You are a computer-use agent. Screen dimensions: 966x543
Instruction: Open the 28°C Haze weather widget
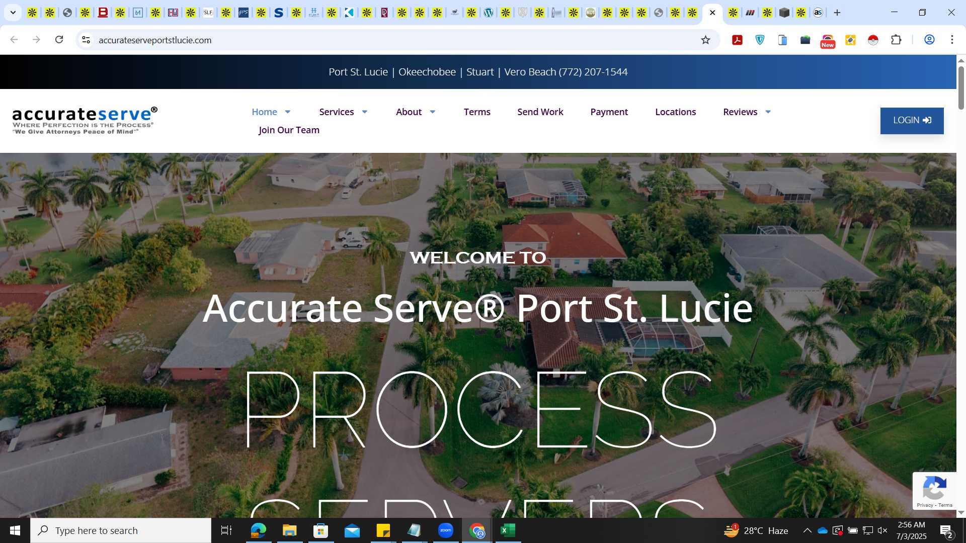click(x=756, y=530)
